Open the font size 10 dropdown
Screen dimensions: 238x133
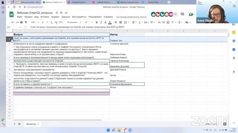[x=89, y=22]
